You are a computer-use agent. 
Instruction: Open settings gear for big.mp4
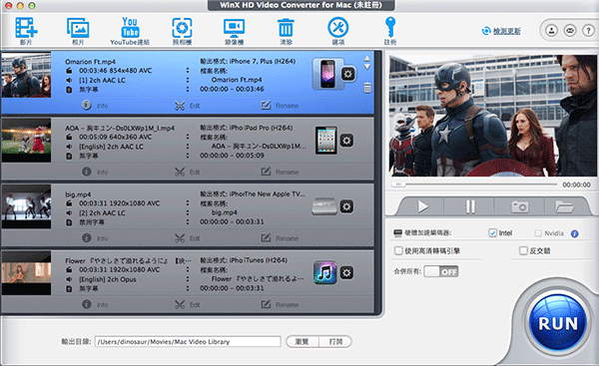tap(346, 206)
